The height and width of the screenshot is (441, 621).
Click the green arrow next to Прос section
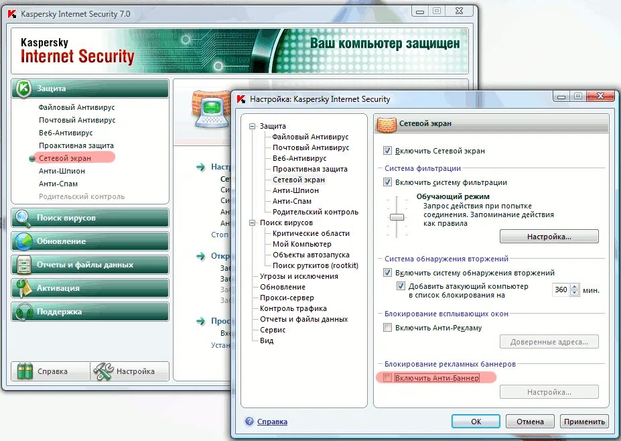click(201, 321)
